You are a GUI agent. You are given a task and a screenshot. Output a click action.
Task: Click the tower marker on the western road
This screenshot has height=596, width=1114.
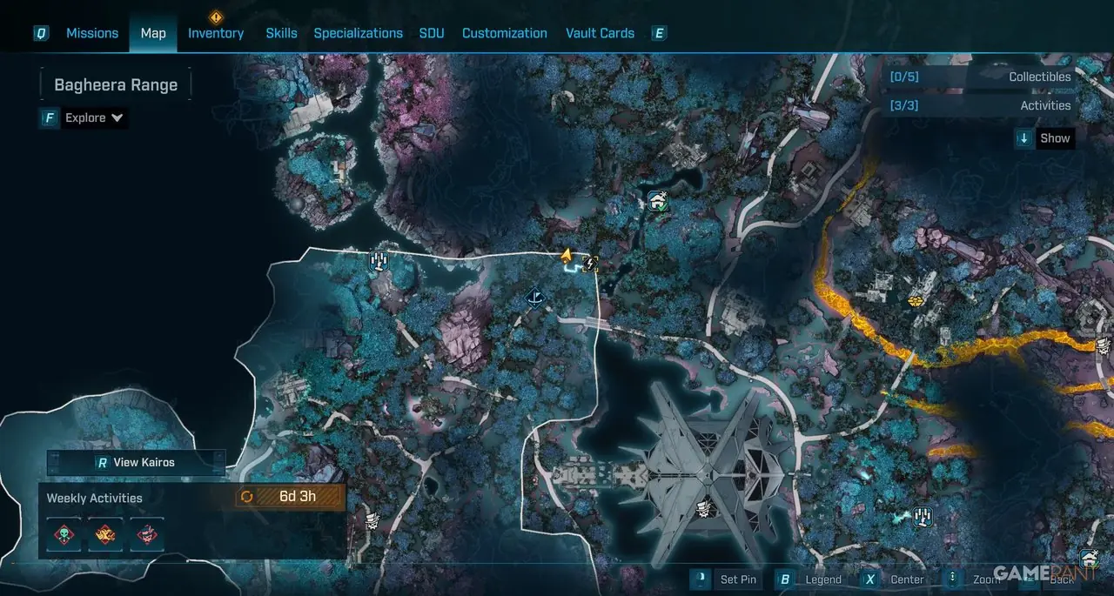(x=378, y=259)
